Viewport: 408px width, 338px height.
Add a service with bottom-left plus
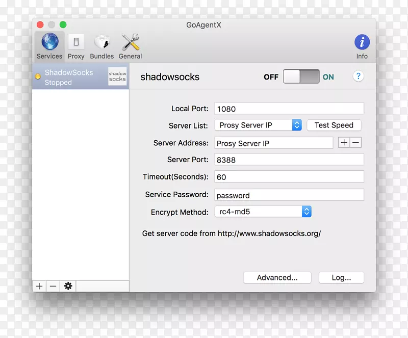pos(39,286)
